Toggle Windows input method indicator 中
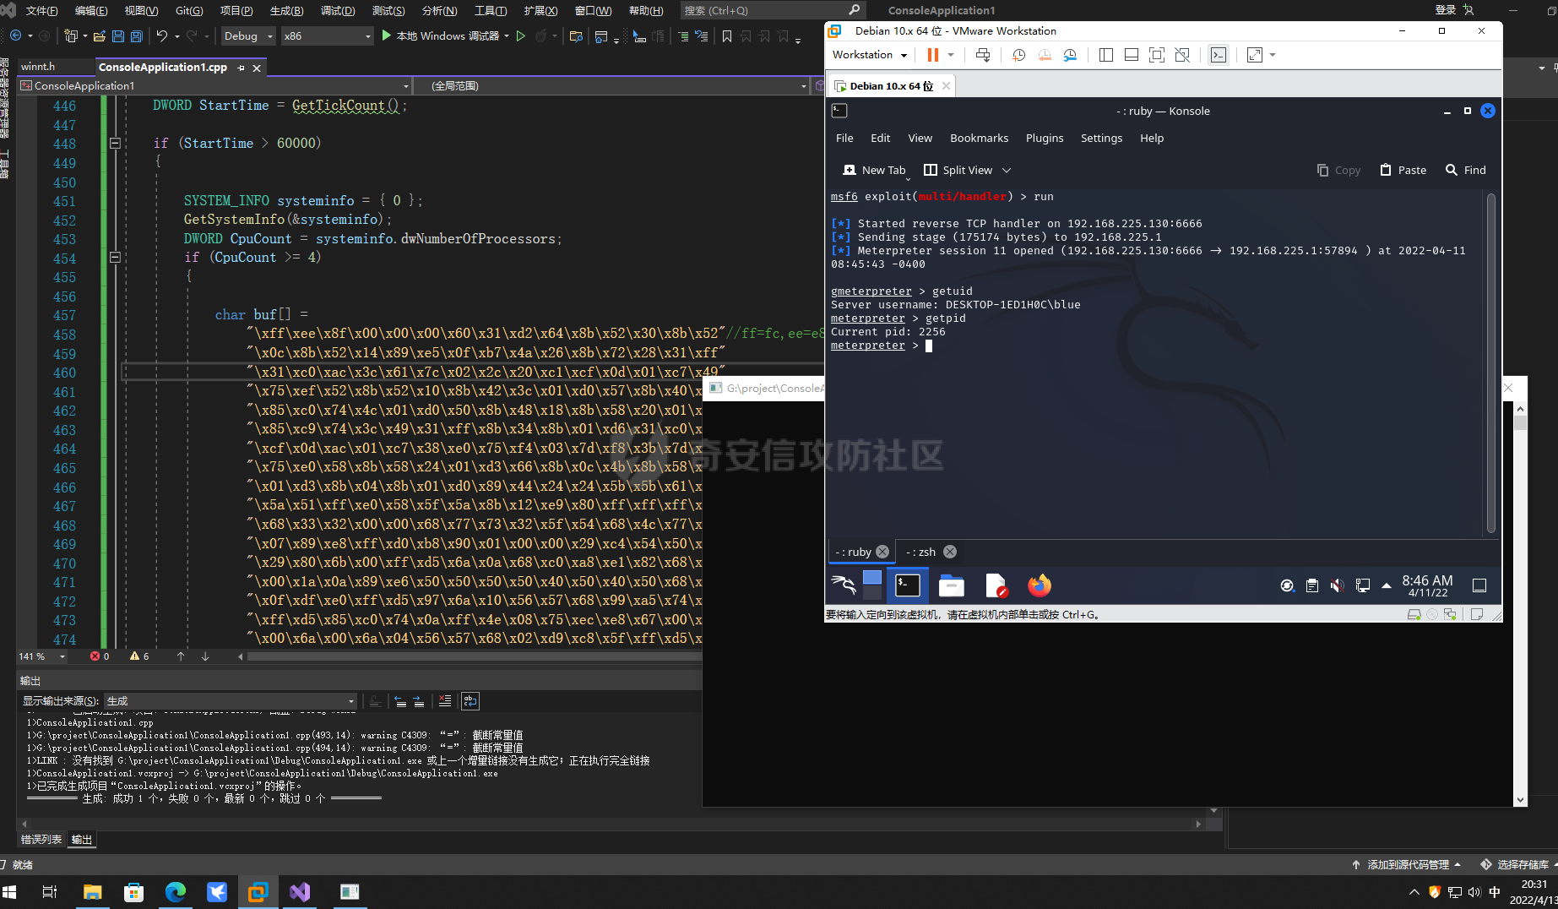 click(1495, 892)
